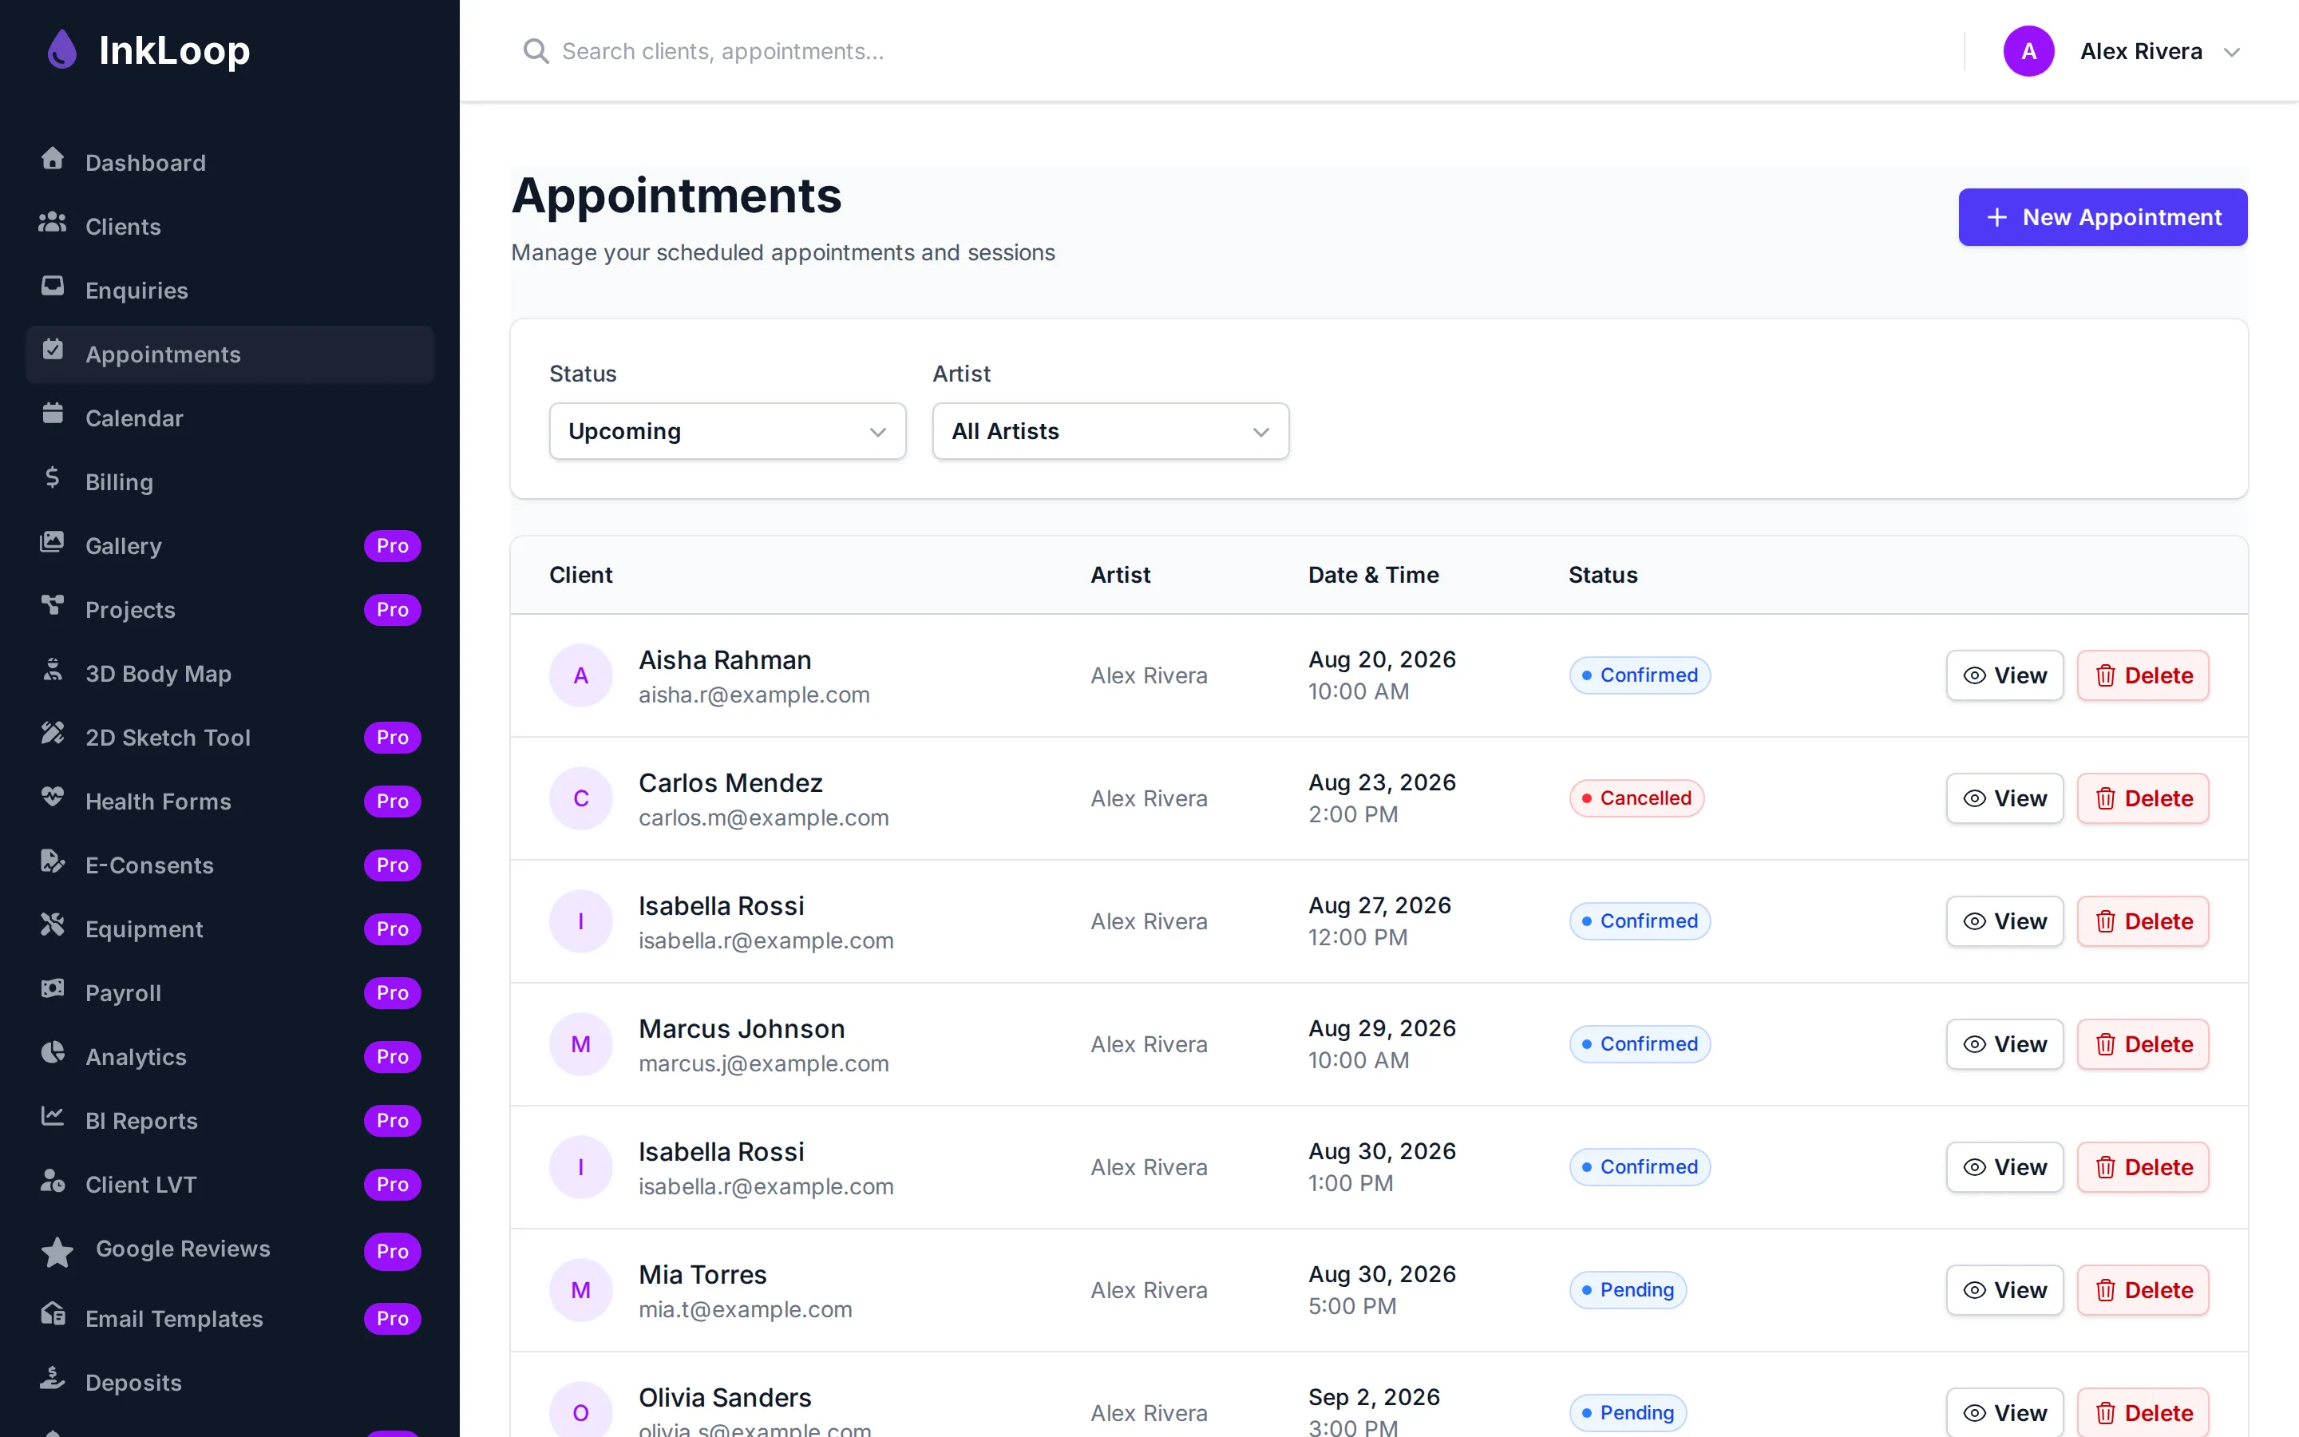This screenshot has height=1437, width=2299.
Task: Click the Pro badge beside Gallery
Action: click(x=393, y=545)
